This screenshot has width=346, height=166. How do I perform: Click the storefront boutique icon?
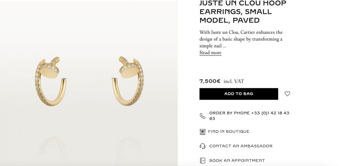point(203,132)
